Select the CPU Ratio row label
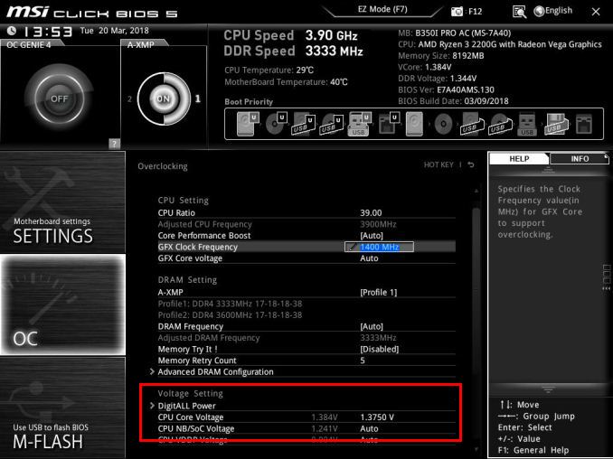Image resolution: width=613 pixels, height=459 pixels. [176, 213]
